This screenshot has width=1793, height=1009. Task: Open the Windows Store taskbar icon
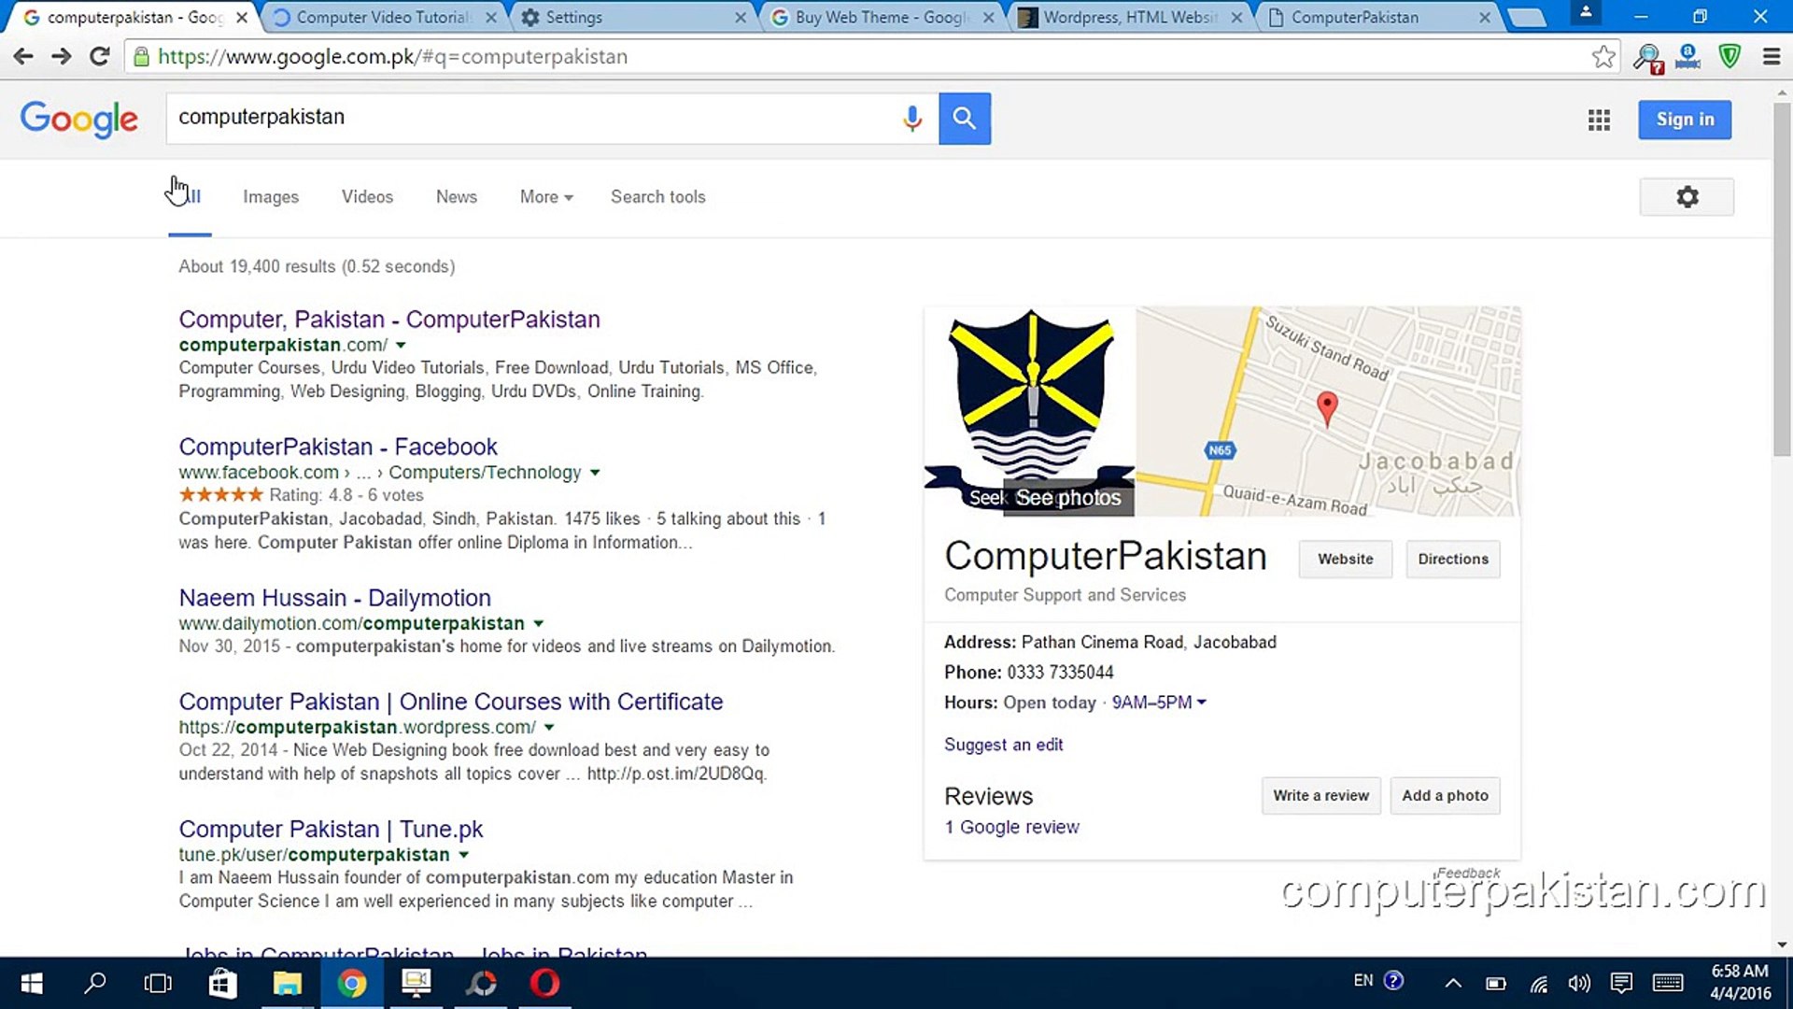[x=222, y=983]
